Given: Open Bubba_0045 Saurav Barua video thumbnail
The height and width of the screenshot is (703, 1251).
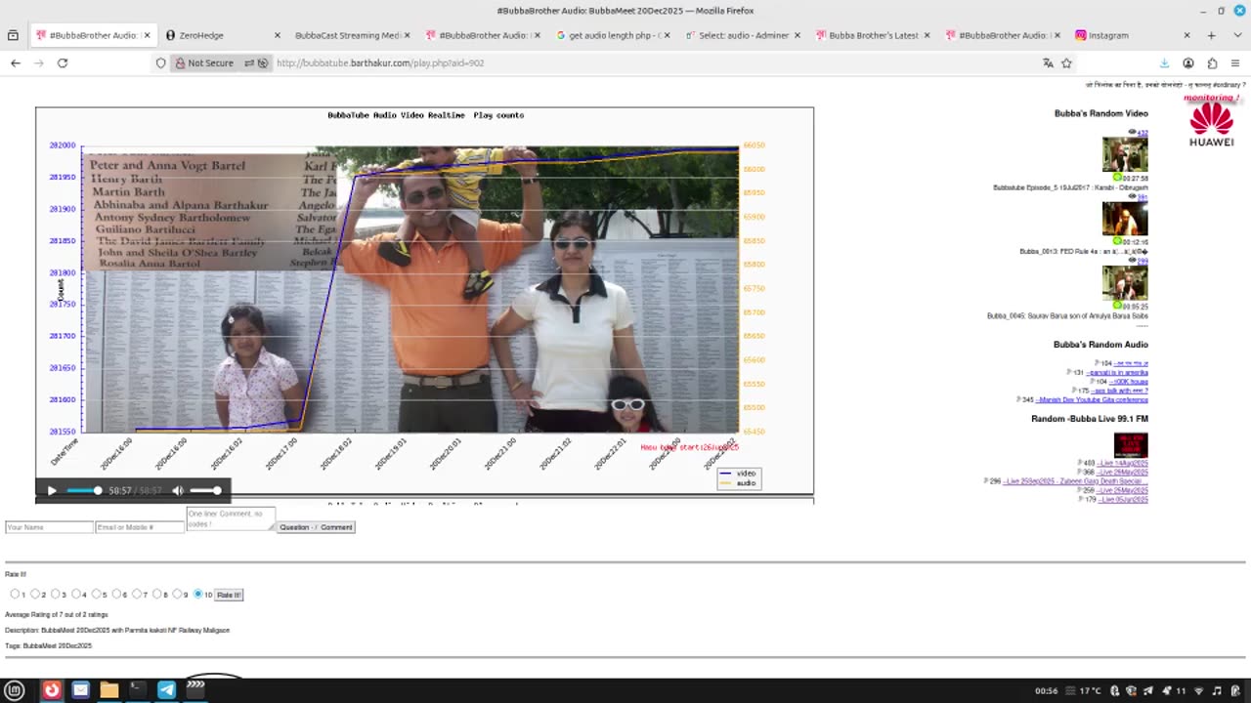Looking at the screenshot, I should (1125, 282).
